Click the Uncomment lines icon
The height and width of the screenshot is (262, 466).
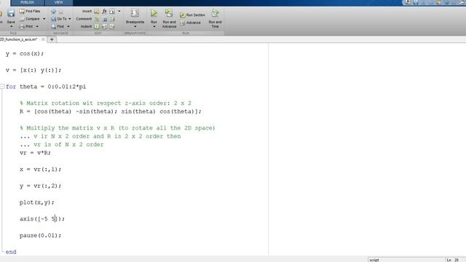(105, 19)
